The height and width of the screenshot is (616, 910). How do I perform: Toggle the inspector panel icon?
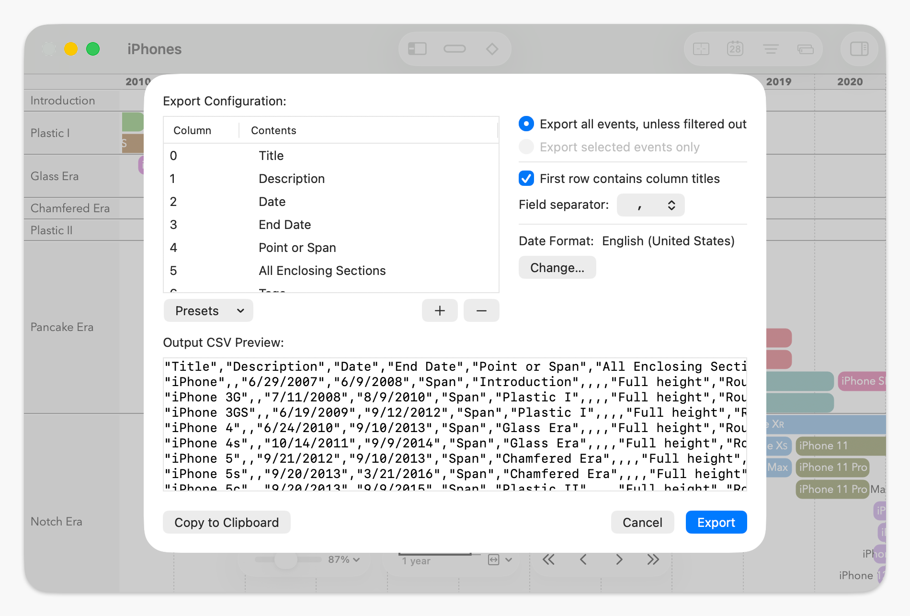(858, 48)
